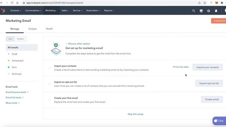Click Import your contacts button
This screenshot has height=127, width=226.
pos(208,67)
